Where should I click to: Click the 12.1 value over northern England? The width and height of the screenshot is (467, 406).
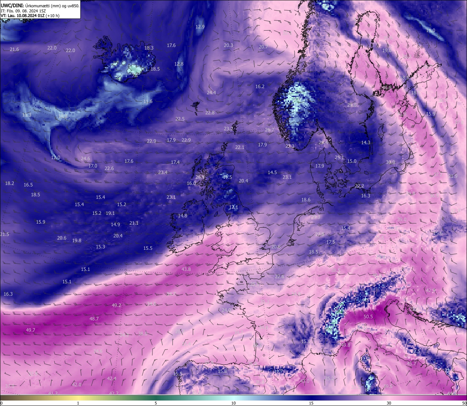tap(233, 207)
